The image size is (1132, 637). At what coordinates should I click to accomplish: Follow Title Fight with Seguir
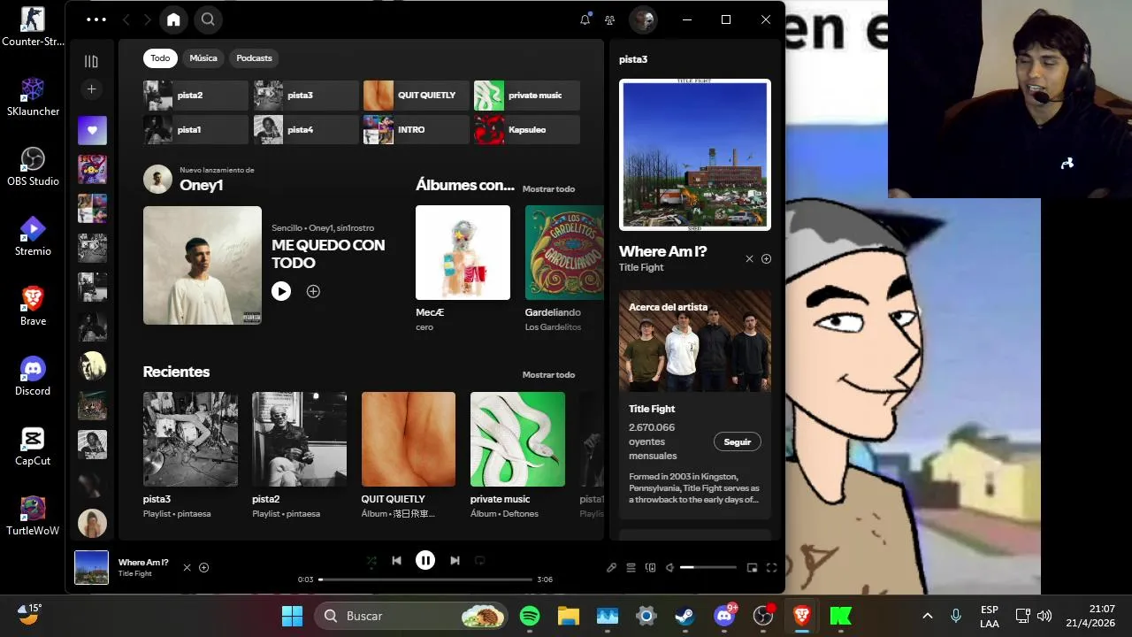[737, 441]
